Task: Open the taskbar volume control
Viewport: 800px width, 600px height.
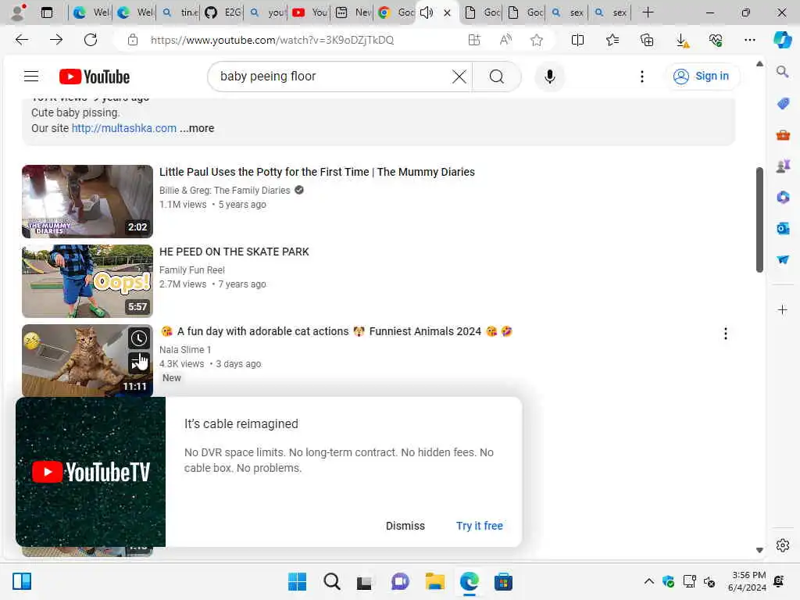Action: 709,581
